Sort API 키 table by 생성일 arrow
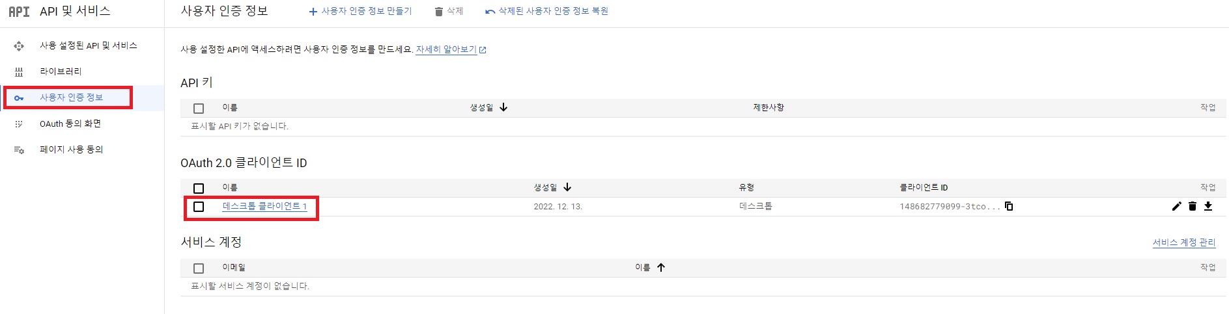 (503, 107)
